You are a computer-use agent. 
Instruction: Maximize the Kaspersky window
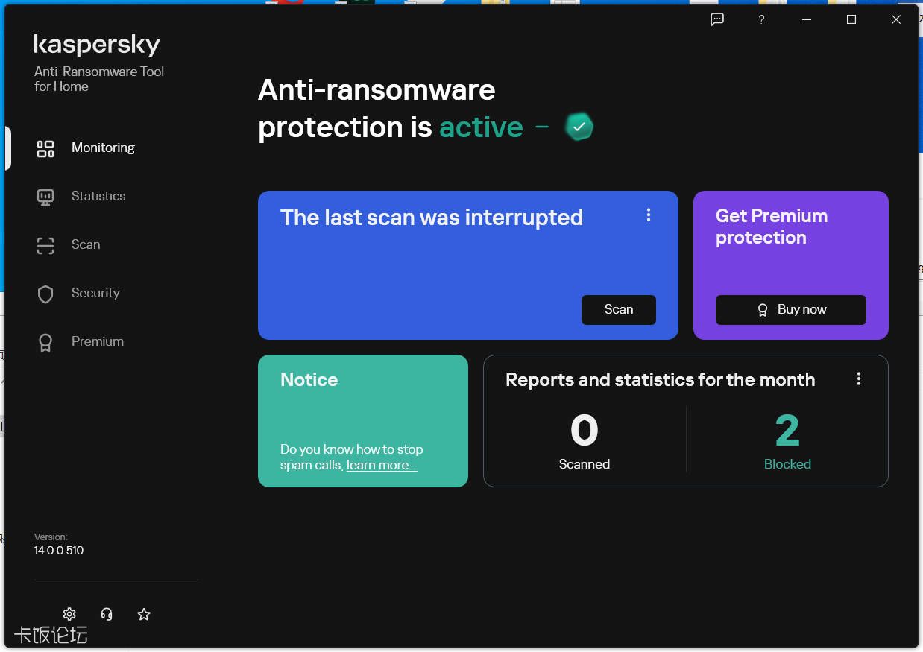[851, 19]
